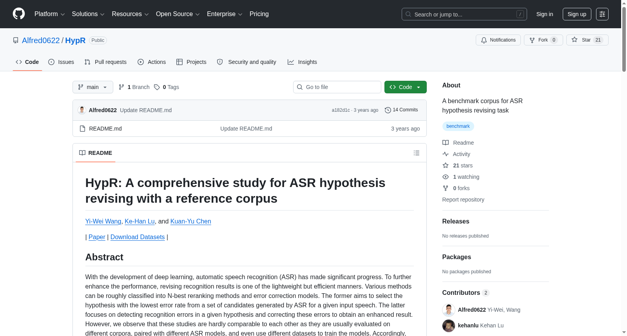
Task: Open the Download Datasets link
Action: [138, 237]
